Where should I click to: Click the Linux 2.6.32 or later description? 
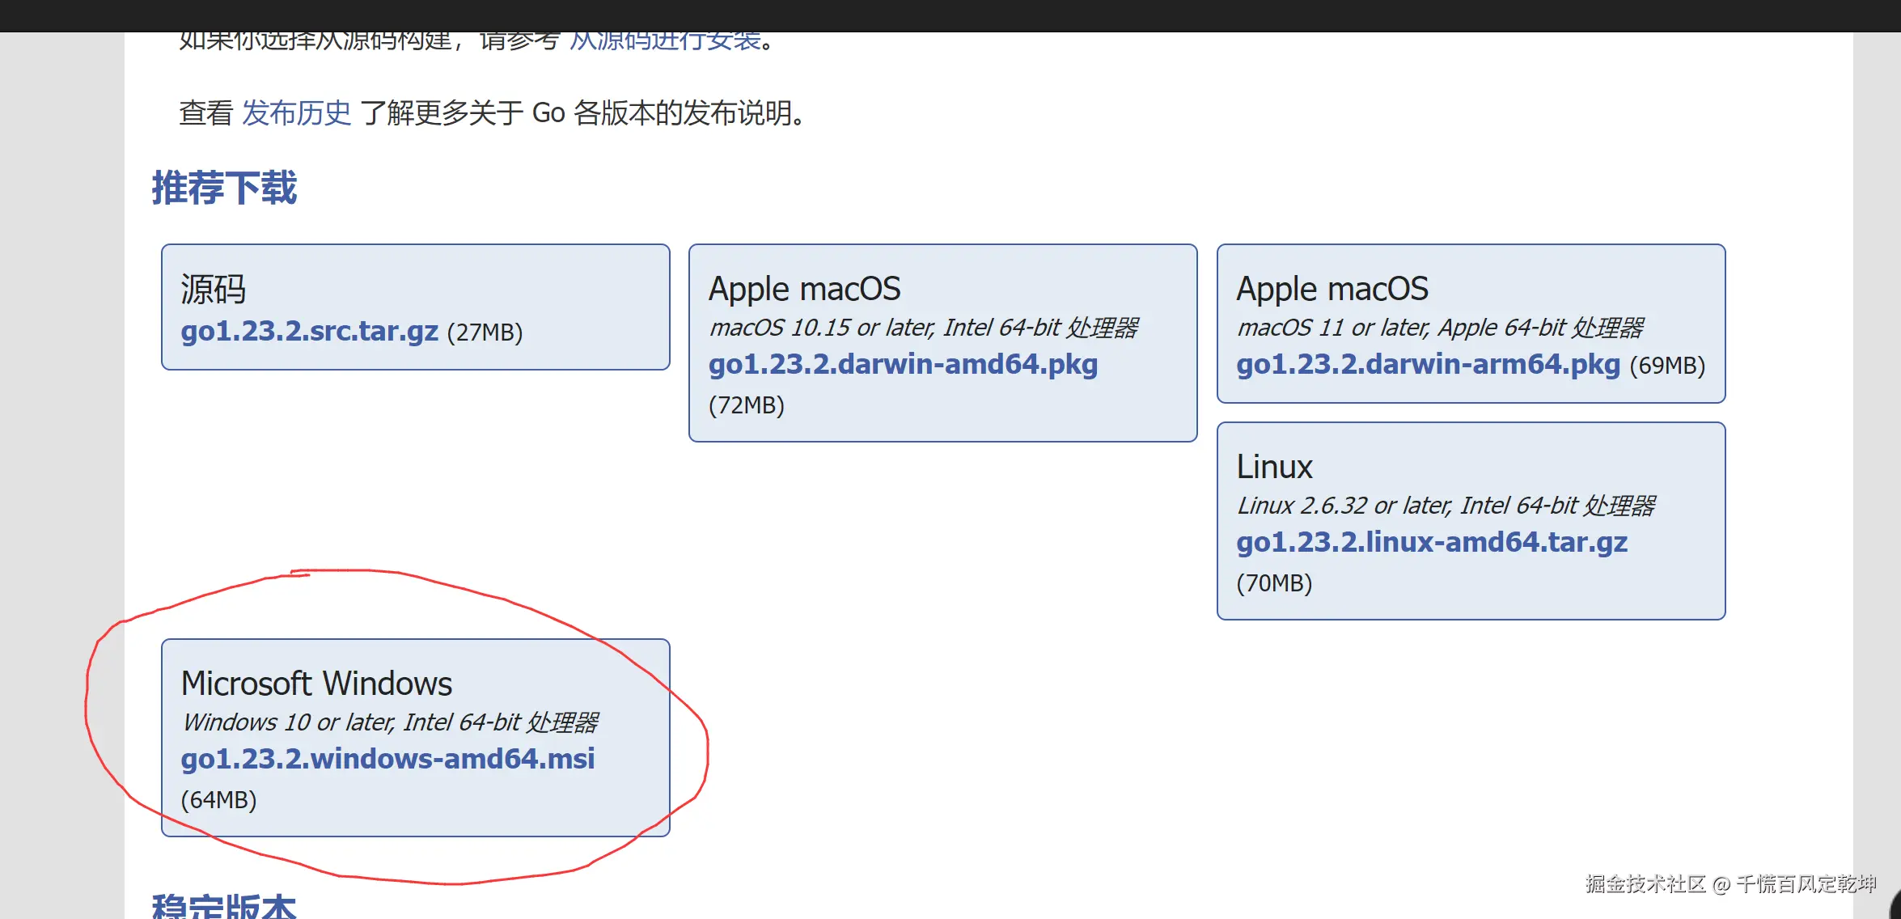[x=1446, y=506]
